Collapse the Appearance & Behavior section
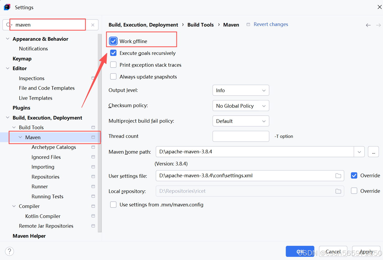The image size is (383, 260). pyautogui.click(x=8, y=39)
